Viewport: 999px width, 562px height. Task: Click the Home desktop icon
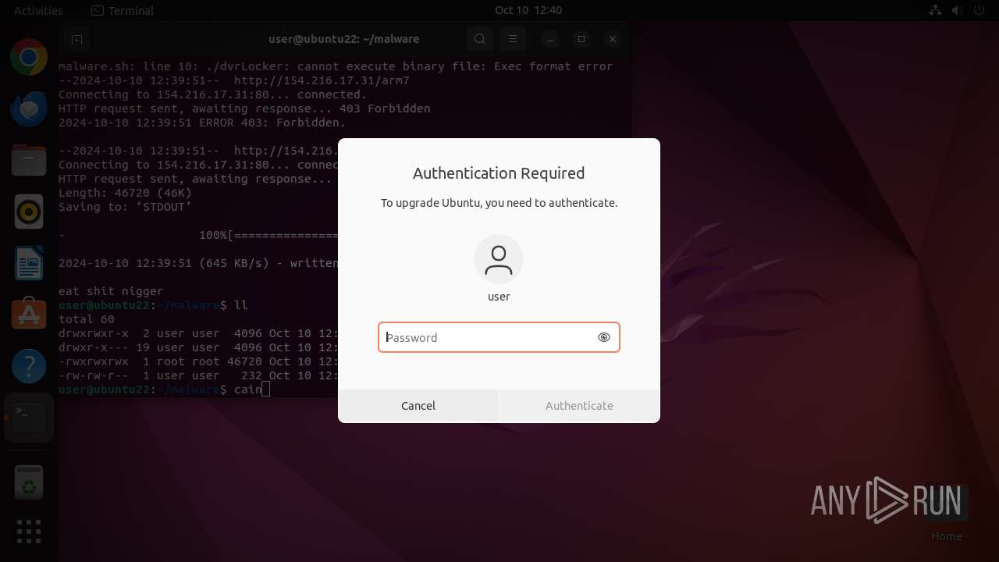pos(946,514)
